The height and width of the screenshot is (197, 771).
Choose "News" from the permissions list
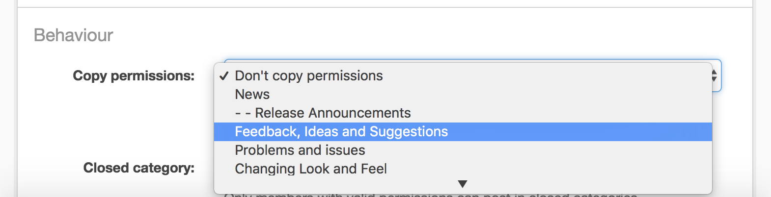252,95
